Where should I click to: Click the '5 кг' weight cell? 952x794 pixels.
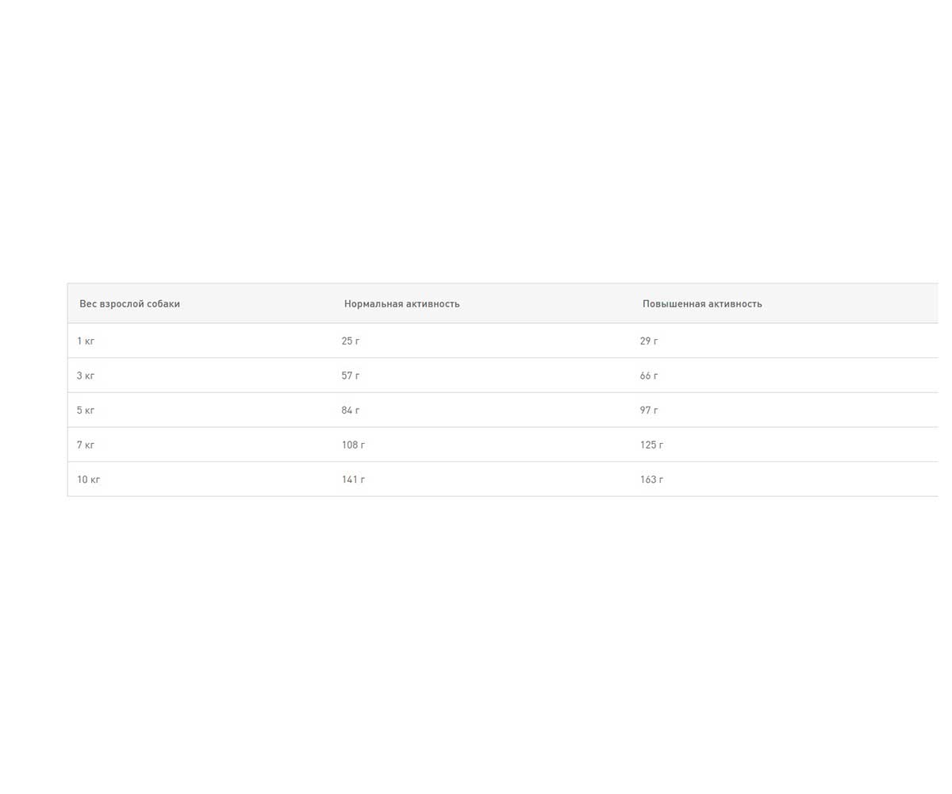point(86,410)
